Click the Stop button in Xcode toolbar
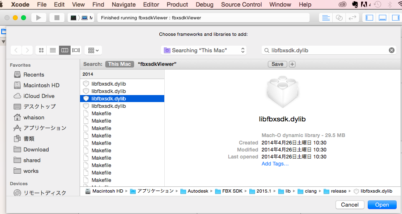Screen dimensions: 402x214 coord(57,18)
